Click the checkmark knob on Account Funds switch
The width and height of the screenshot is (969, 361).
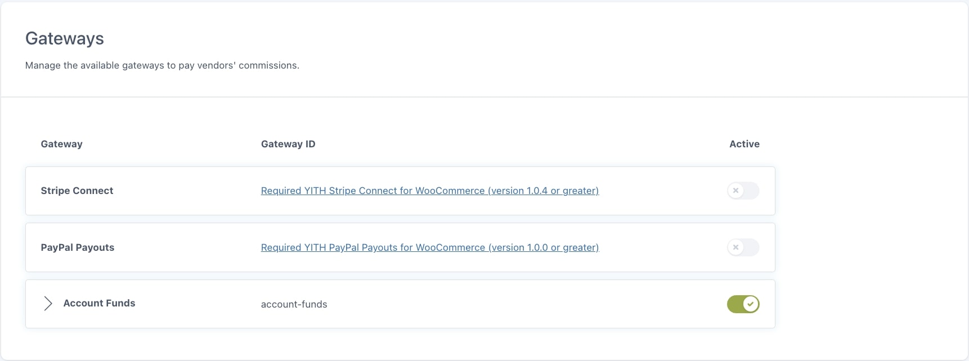[751, 304]
